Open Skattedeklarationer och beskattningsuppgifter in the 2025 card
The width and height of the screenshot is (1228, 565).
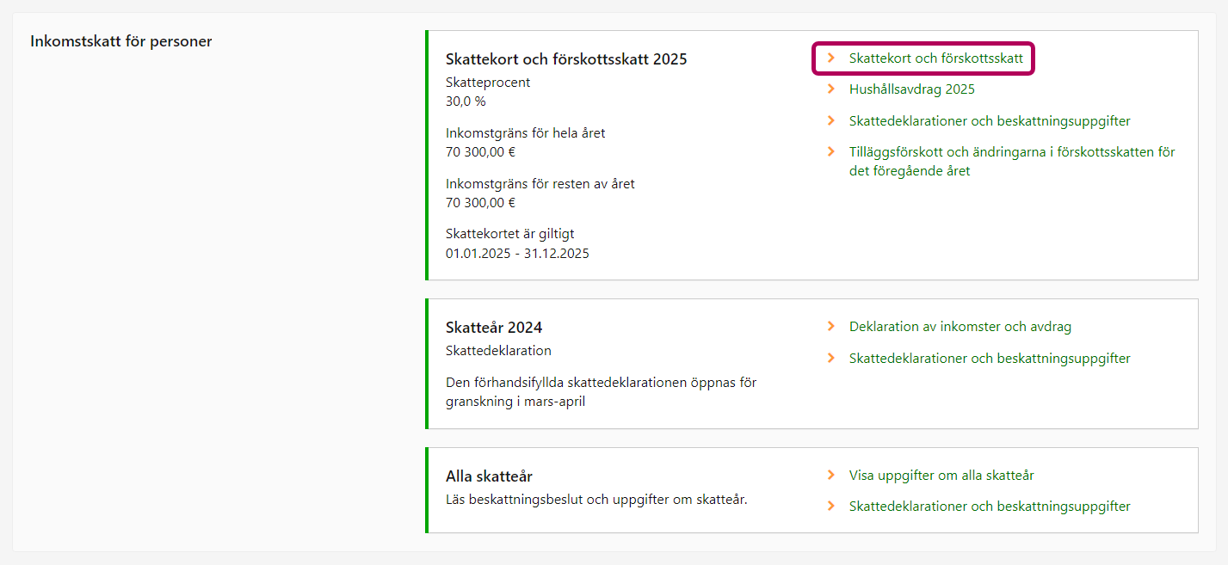(x=989, y=121)
